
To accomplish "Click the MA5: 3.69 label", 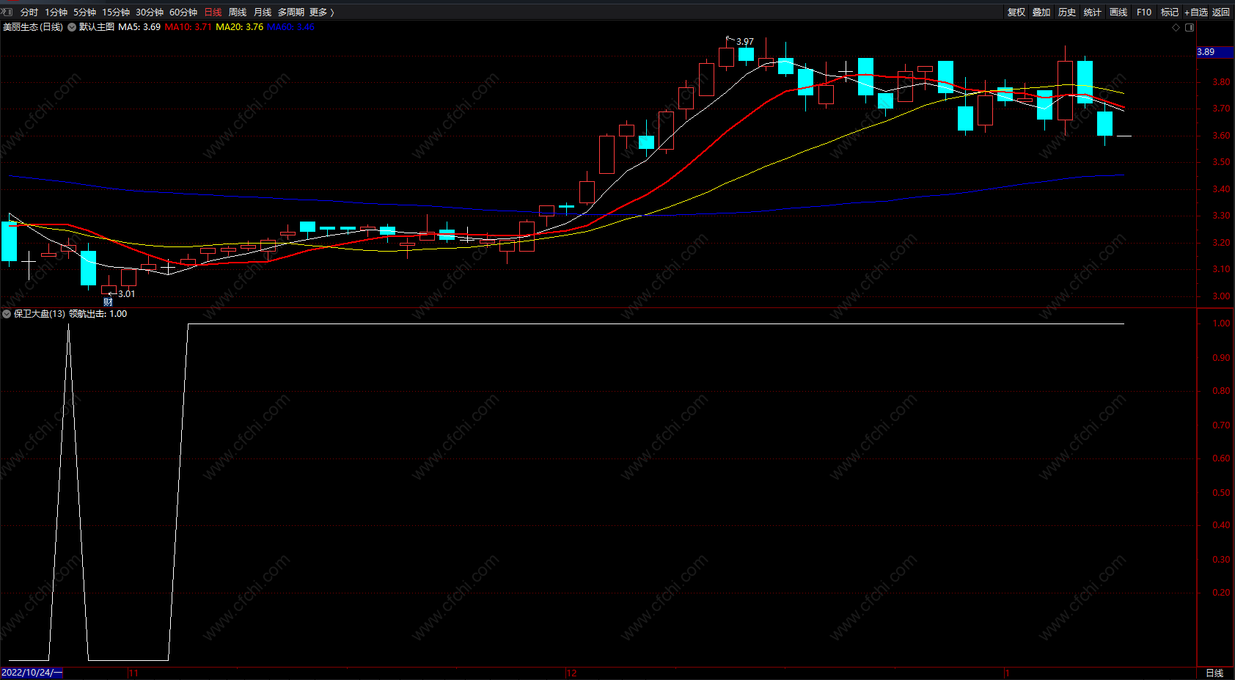I will [139, 27].
